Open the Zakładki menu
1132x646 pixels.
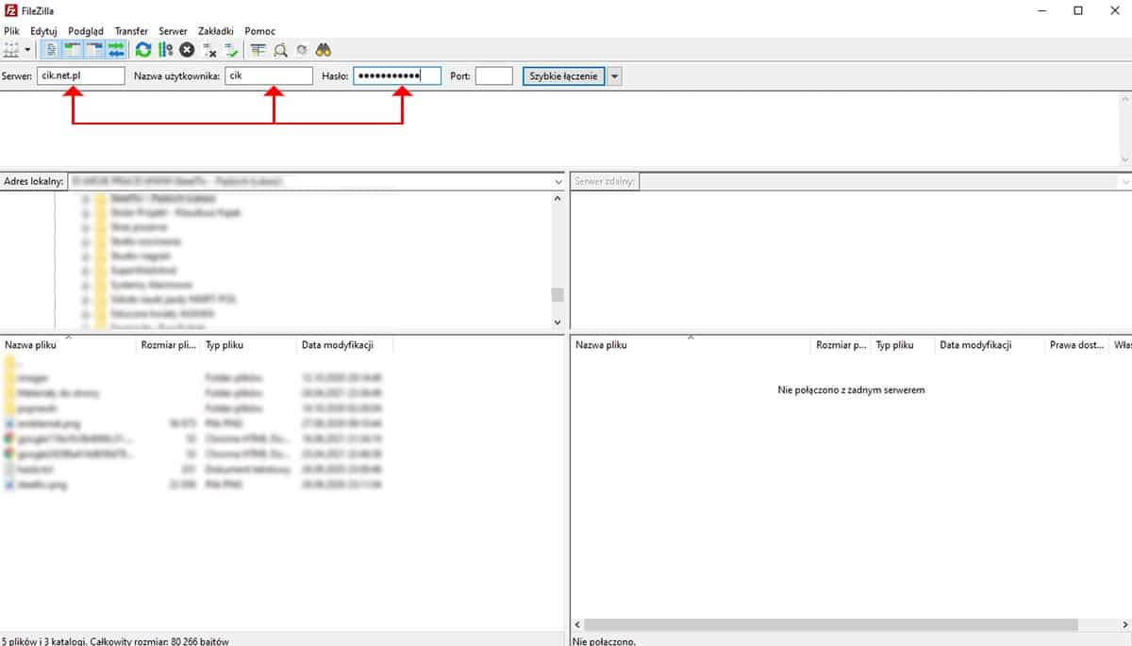(x=215, y=31)
